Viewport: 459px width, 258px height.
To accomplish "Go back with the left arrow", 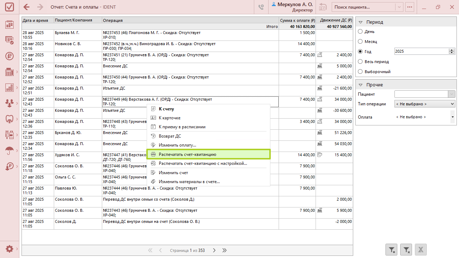I will pyautogui.click(x=27, y=7).
